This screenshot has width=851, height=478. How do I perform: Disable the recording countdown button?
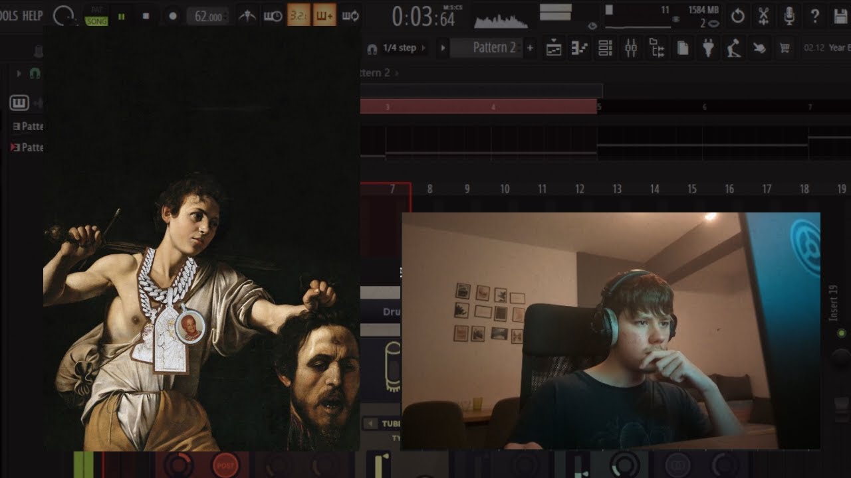point(299,15)
